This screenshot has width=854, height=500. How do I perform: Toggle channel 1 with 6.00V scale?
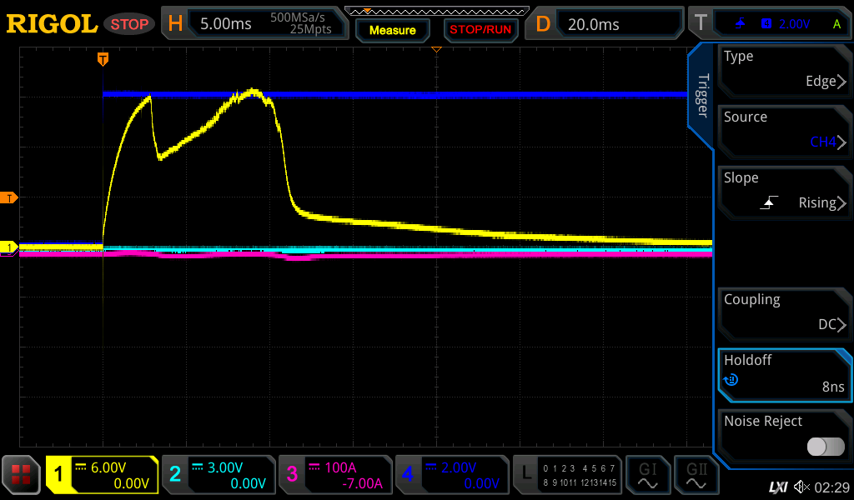click(x=102, y=475)
